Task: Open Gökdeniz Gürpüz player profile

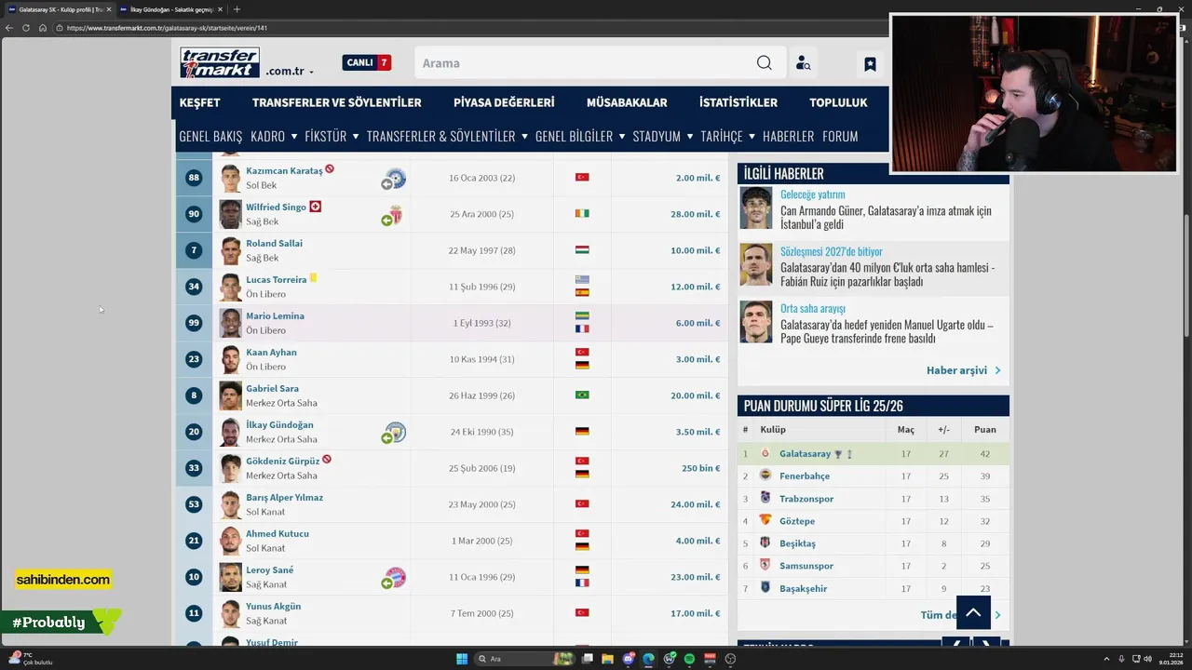Action: click(282, 462)
